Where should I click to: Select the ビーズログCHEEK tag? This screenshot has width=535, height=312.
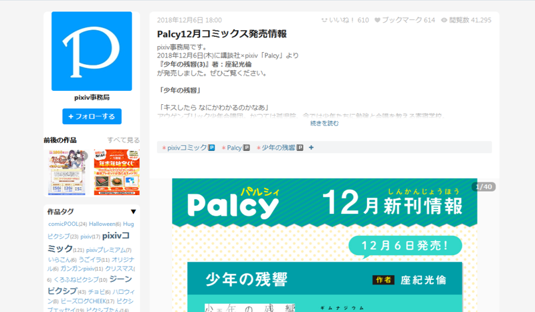pyautogui.click(x=83, y=301)
